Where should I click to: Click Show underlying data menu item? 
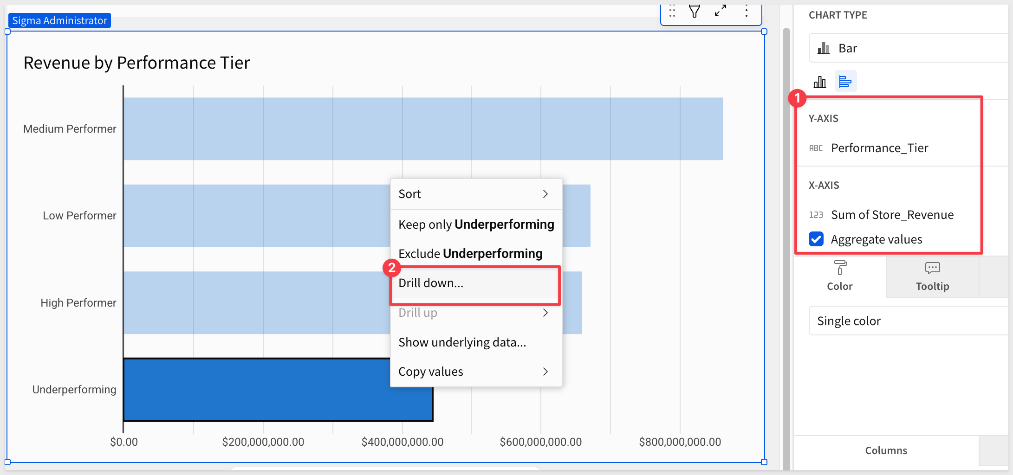click(462, 342)
